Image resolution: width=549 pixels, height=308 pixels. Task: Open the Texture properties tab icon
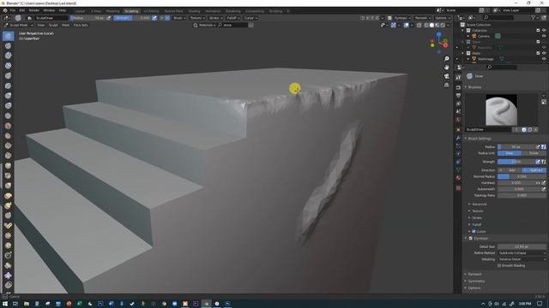click(458, 188)
